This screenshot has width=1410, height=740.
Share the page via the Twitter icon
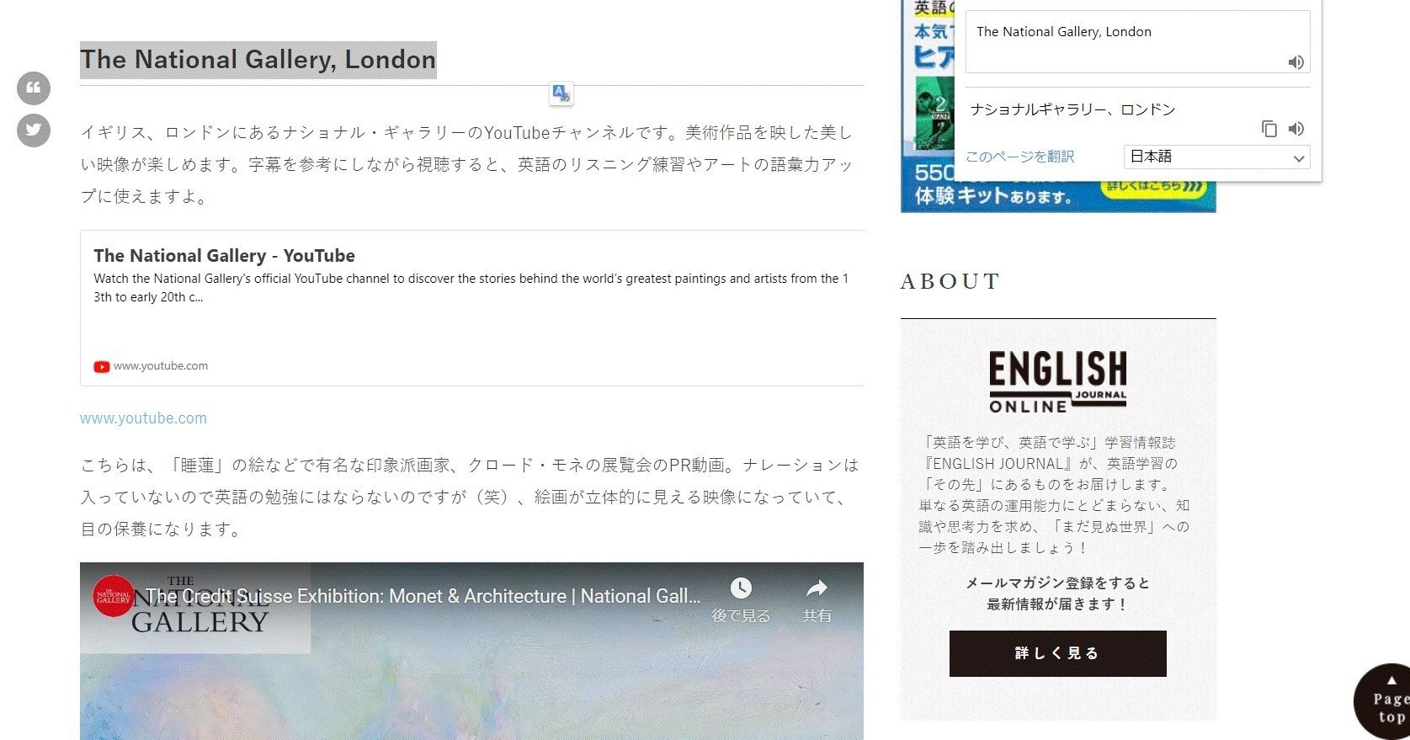[x=34, y=130]
